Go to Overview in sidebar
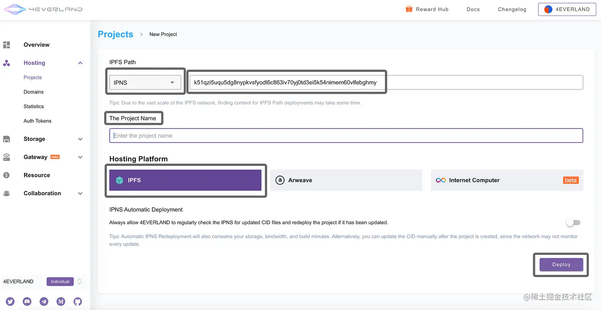Screen dimensions: 601x310 [36, 45]
